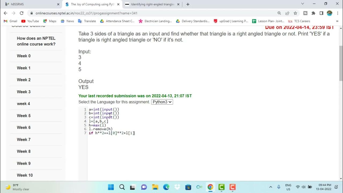343x193 pixels.
Task: Open the Maps bookmark
Action: coord(50,21)
